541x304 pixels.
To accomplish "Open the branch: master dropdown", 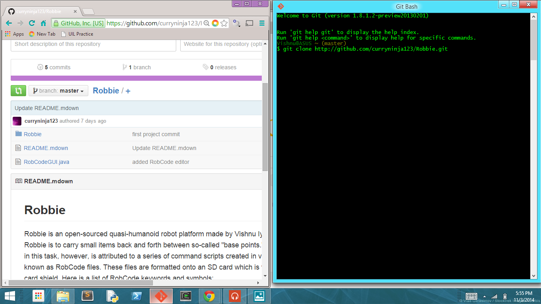I will [58, 91].
